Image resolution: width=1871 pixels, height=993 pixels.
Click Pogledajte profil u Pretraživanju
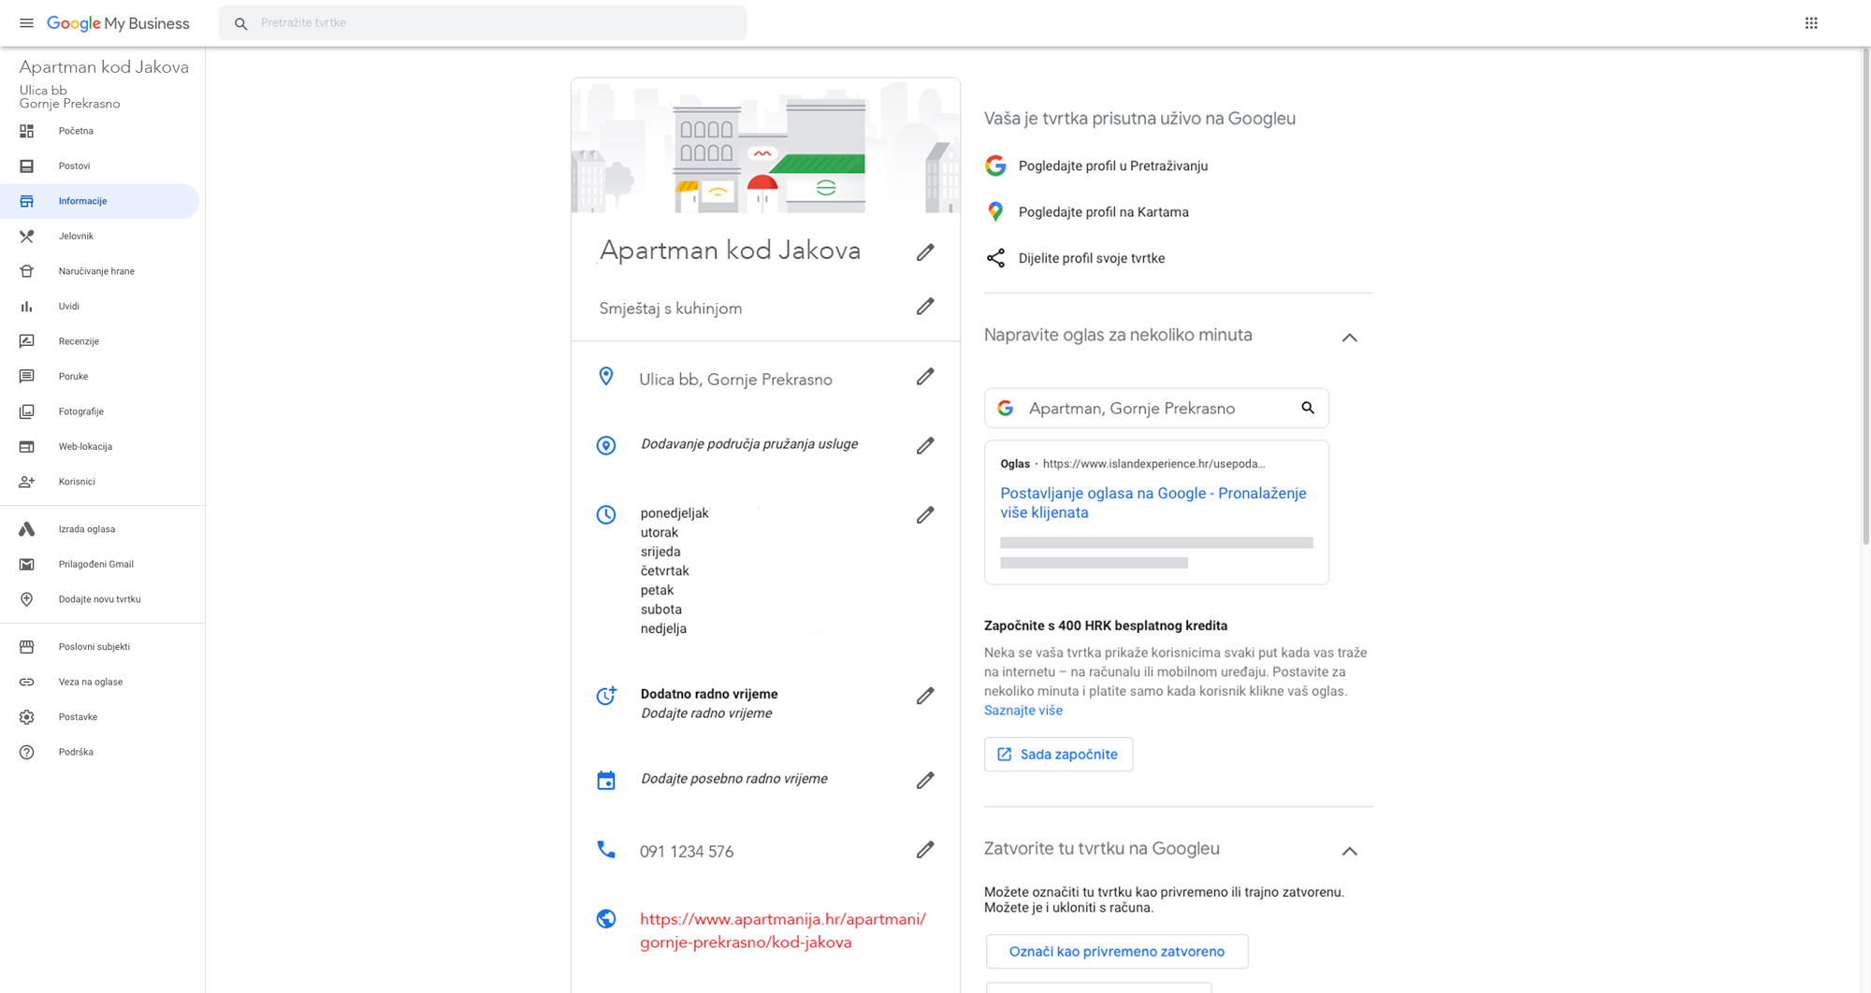[1113, 165]
